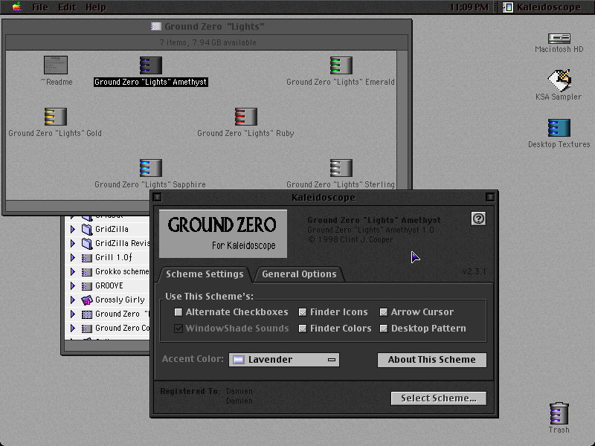Open the File menu

[40, 7]
